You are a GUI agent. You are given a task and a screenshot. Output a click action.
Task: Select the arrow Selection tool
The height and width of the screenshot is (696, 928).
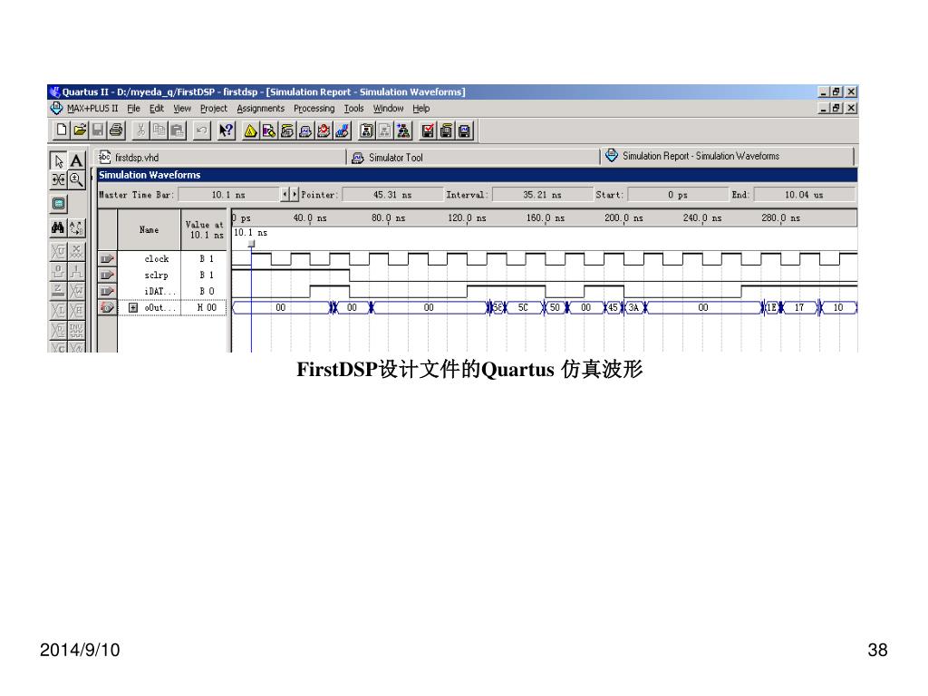(58, 160)
